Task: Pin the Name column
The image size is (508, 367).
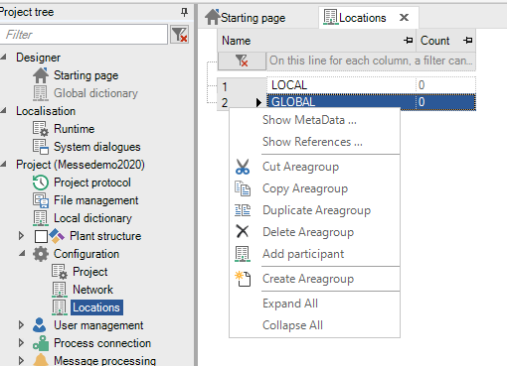Action: pyautogui.click(x=409, y=41)
